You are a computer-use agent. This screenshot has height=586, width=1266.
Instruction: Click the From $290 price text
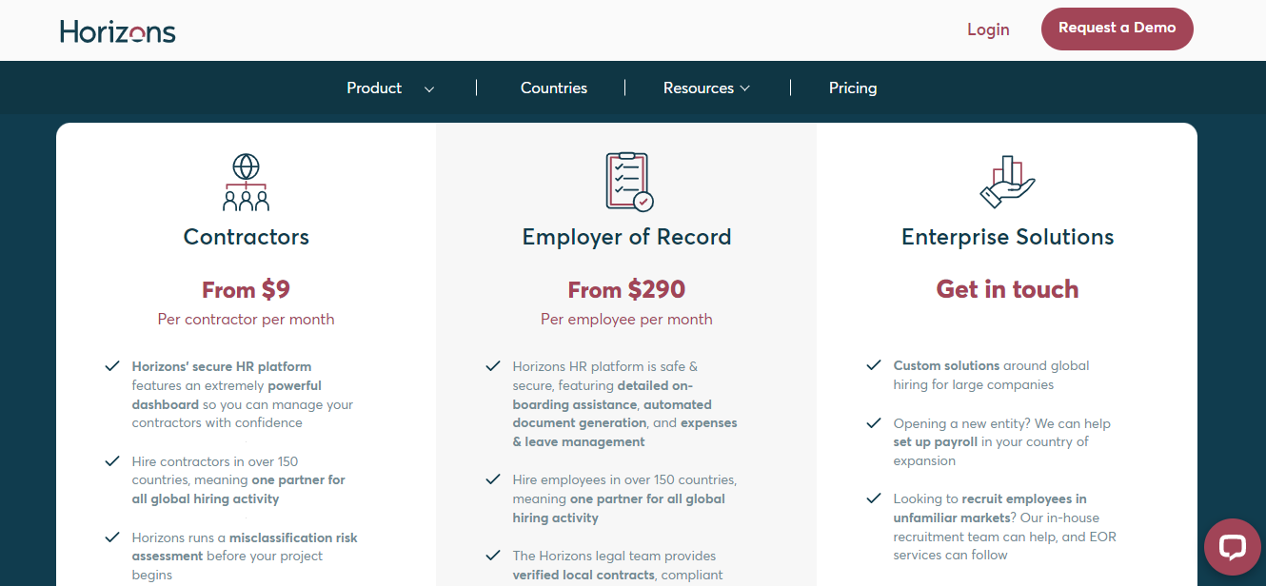click(x=626, y=289)
